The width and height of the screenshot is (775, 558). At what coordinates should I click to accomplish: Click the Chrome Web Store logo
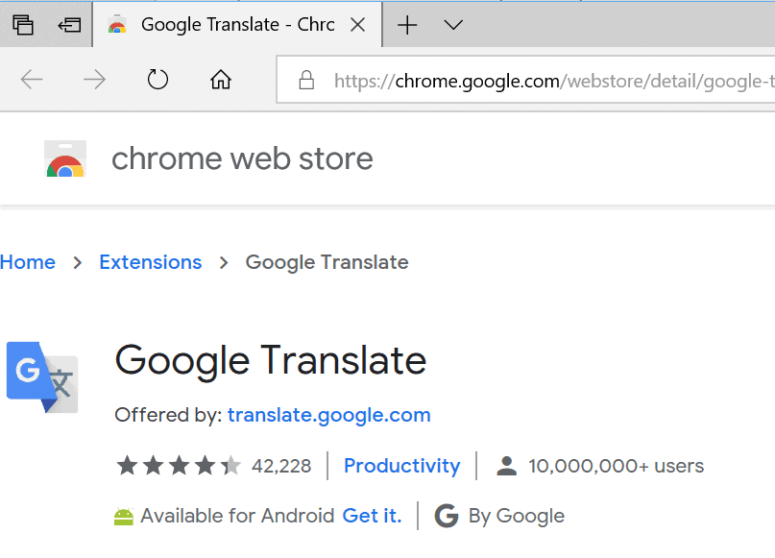(x=64, y=158)
